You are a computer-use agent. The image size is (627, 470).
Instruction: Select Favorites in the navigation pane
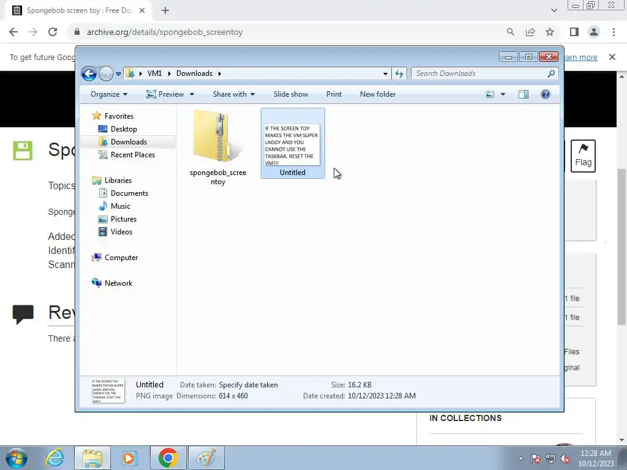119,116
